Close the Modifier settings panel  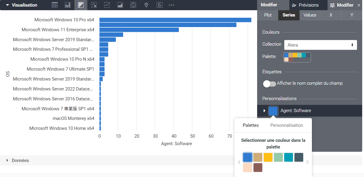click(x=359, y=5)
